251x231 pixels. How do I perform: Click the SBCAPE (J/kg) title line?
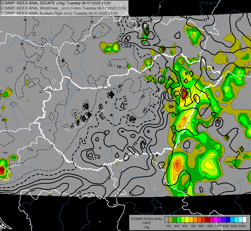(x=56, y=3)
